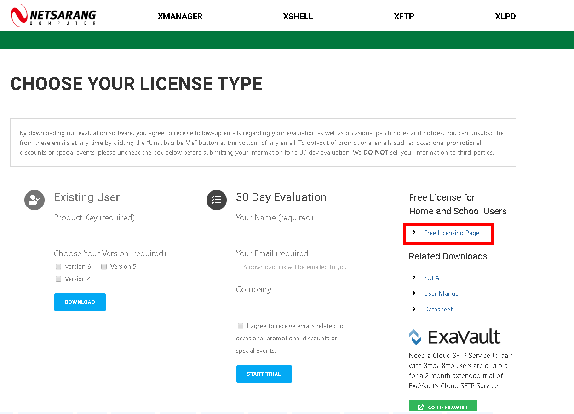Open the Datasheet link
Image resolution: width=574 pixels, height=414 pixels.
438,309
